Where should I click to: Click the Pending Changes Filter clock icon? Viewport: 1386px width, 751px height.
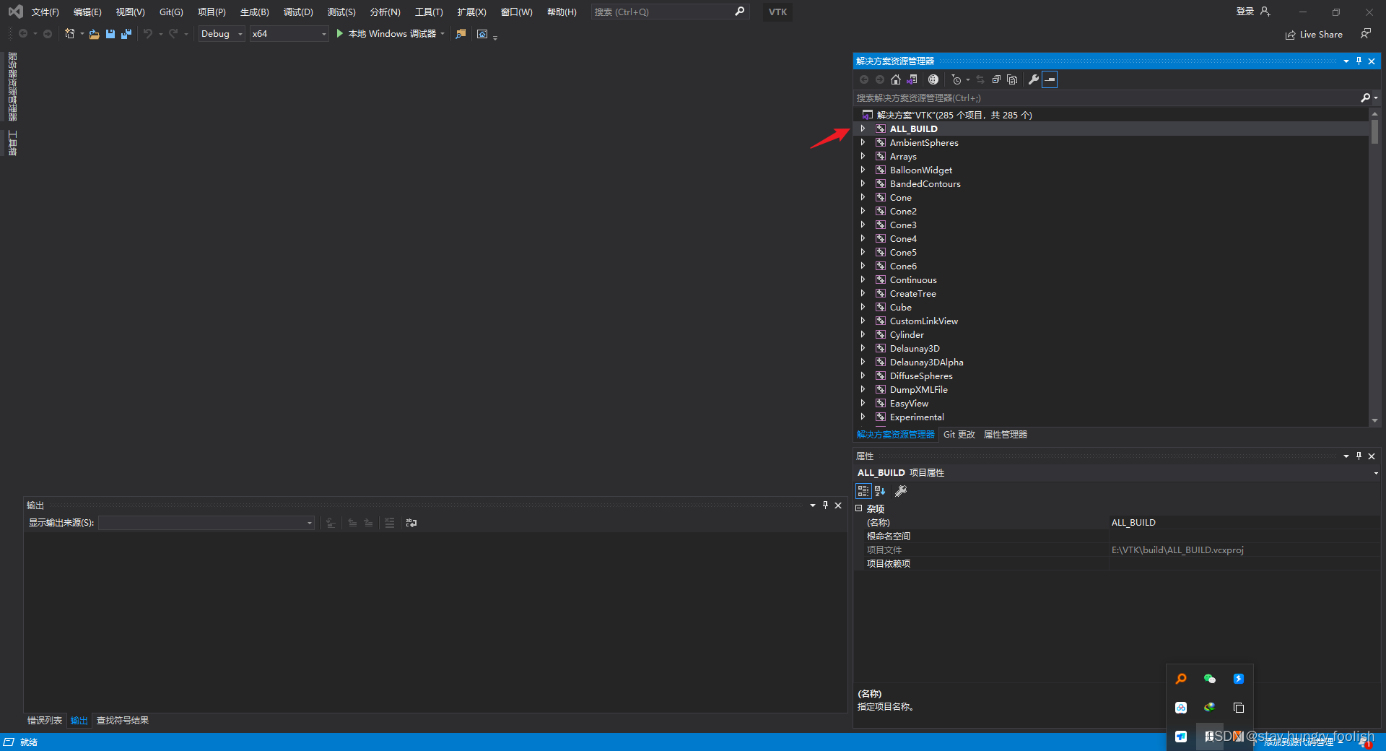956,79
